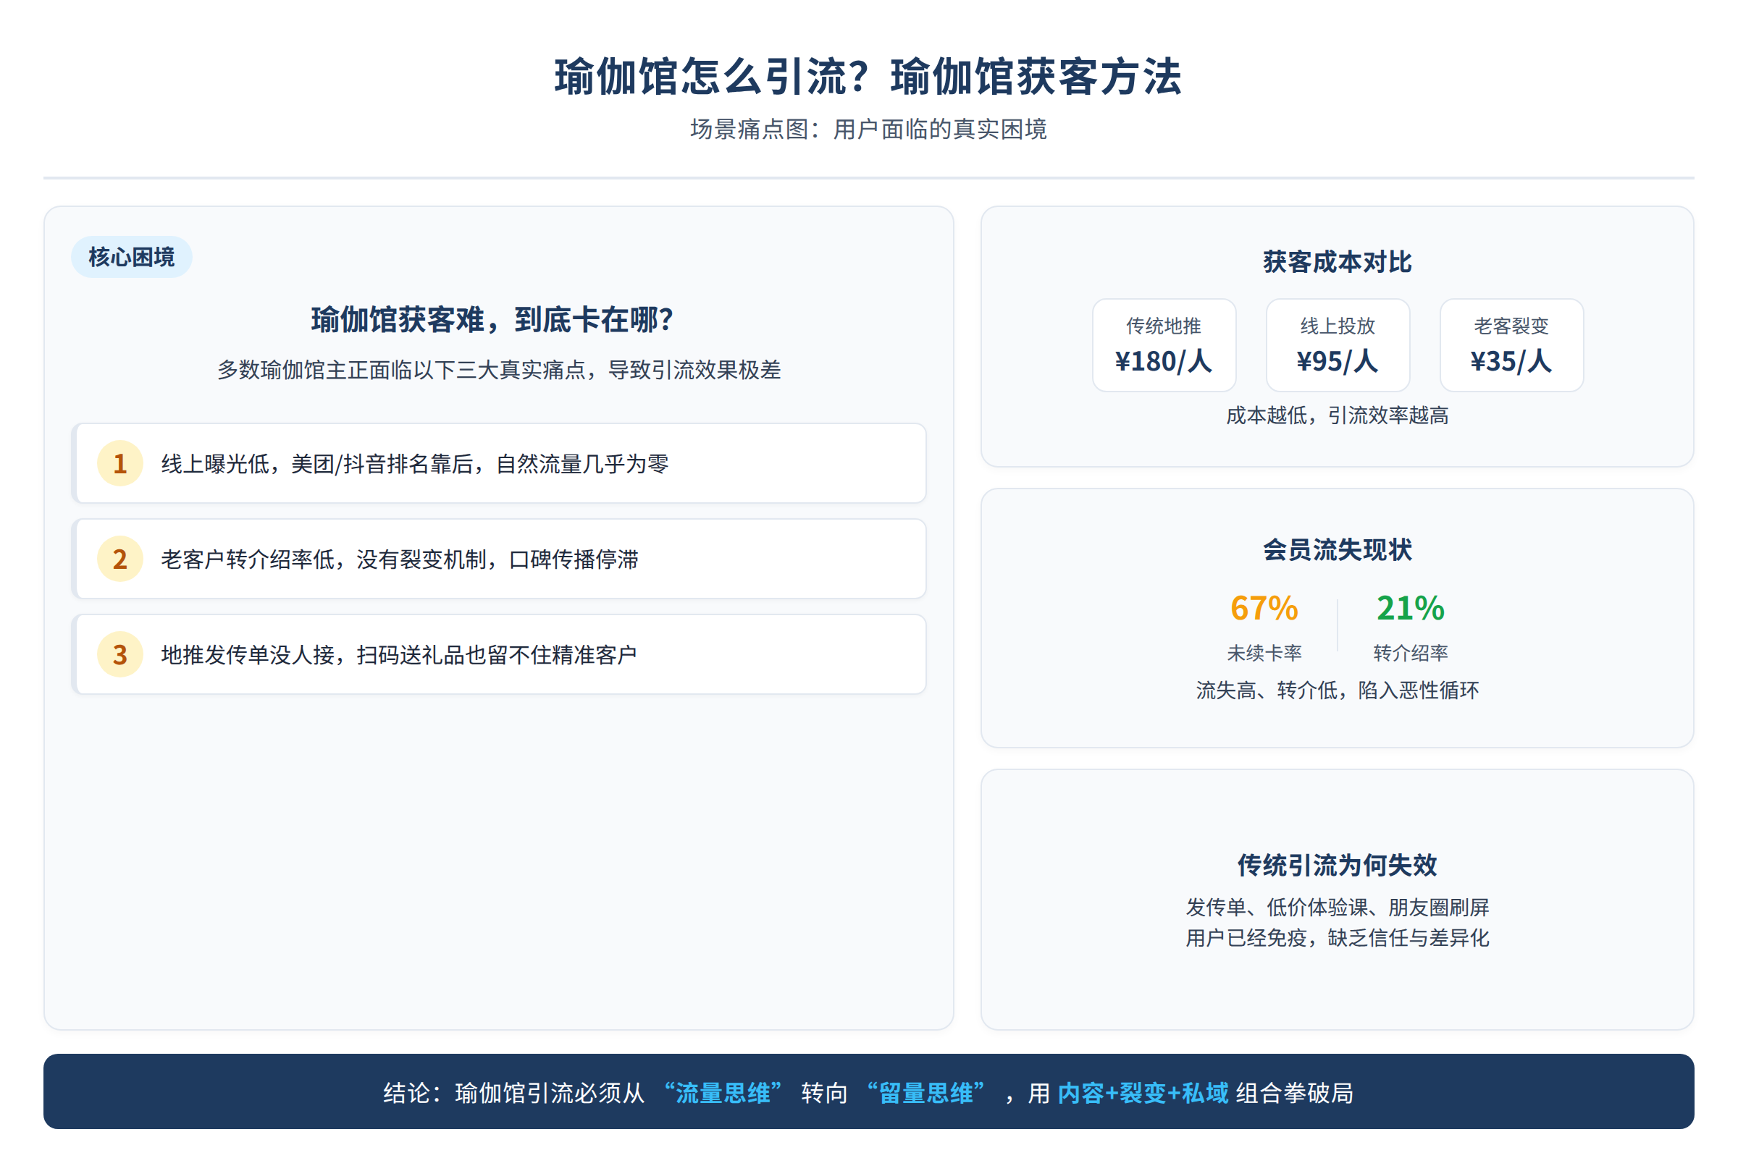Click the 核心困境 tag badge

pos(132,257)
